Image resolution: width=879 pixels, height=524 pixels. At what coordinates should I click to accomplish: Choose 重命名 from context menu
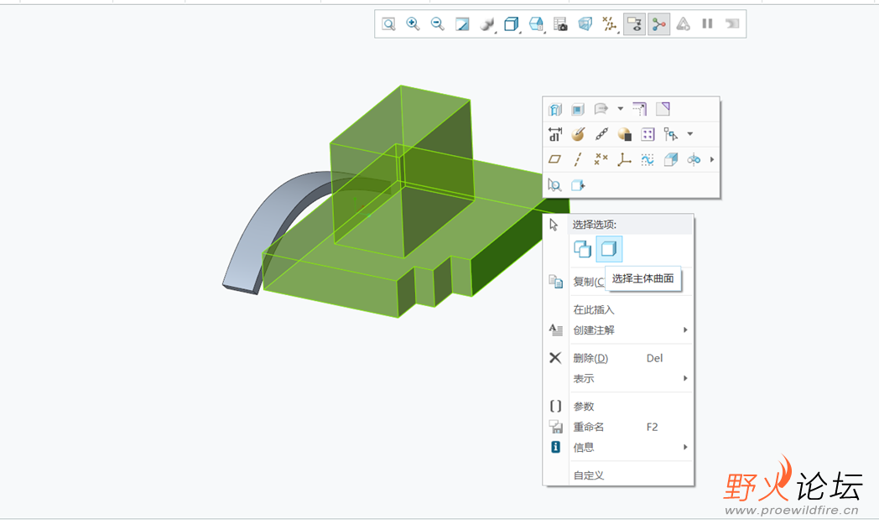click(589, 427)
